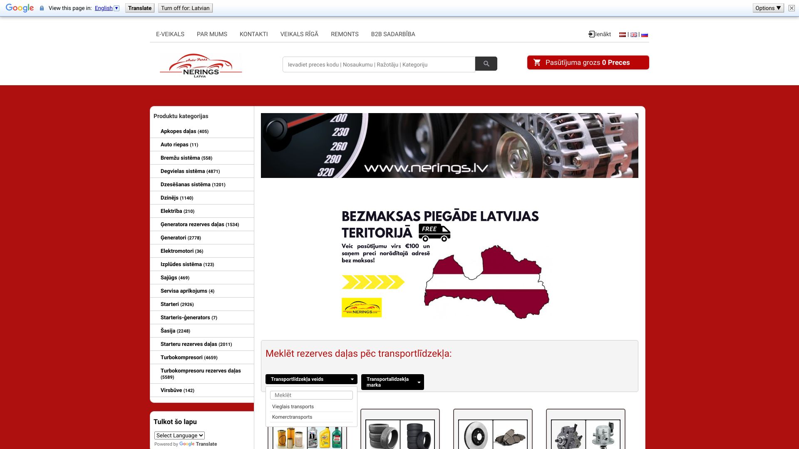799x449 pixels.
Task: Open Turbokompresori category link
Action: pyautogui.click(x=181, y=358)
